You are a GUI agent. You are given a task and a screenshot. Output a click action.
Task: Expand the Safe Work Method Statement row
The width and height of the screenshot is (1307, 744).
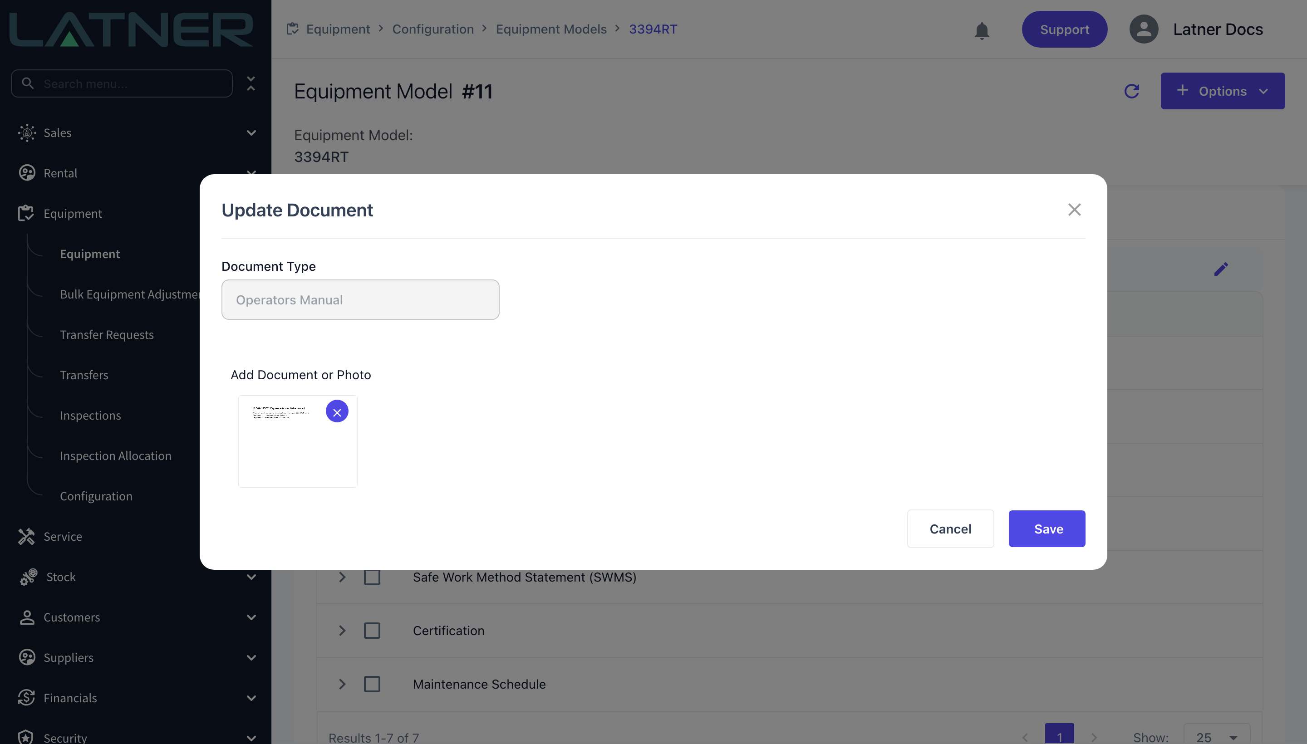coord(343,578)
